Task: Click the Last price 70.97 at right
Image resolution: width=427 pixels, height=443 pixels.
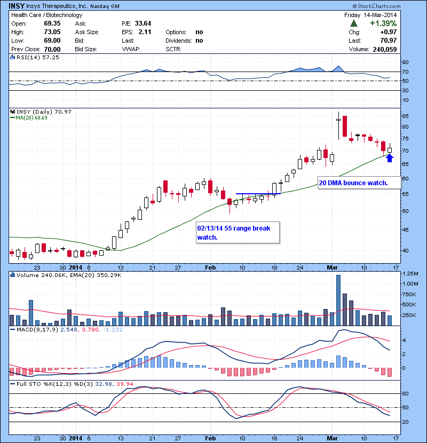Action: [x=389, y=41]
